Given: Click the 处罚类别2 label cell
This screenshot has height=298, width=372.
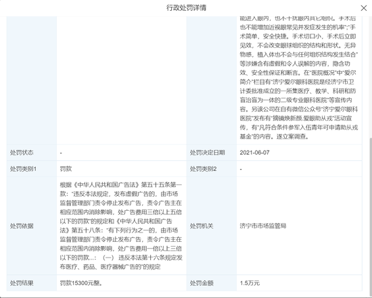Looking at the screenshot, I should click(212, 169).
